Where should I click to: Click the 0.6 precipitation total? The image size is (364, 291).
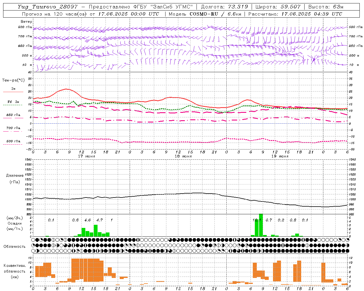click(75, 220)
